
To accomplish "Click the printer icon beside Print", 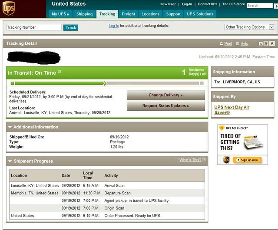I will tap(221, 43).
